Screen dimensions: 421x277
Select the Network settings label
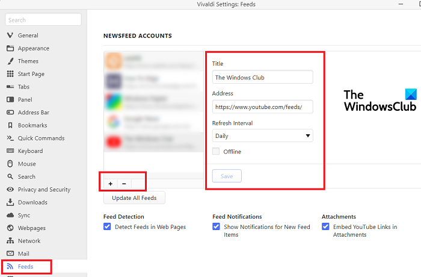coord(29,241)
